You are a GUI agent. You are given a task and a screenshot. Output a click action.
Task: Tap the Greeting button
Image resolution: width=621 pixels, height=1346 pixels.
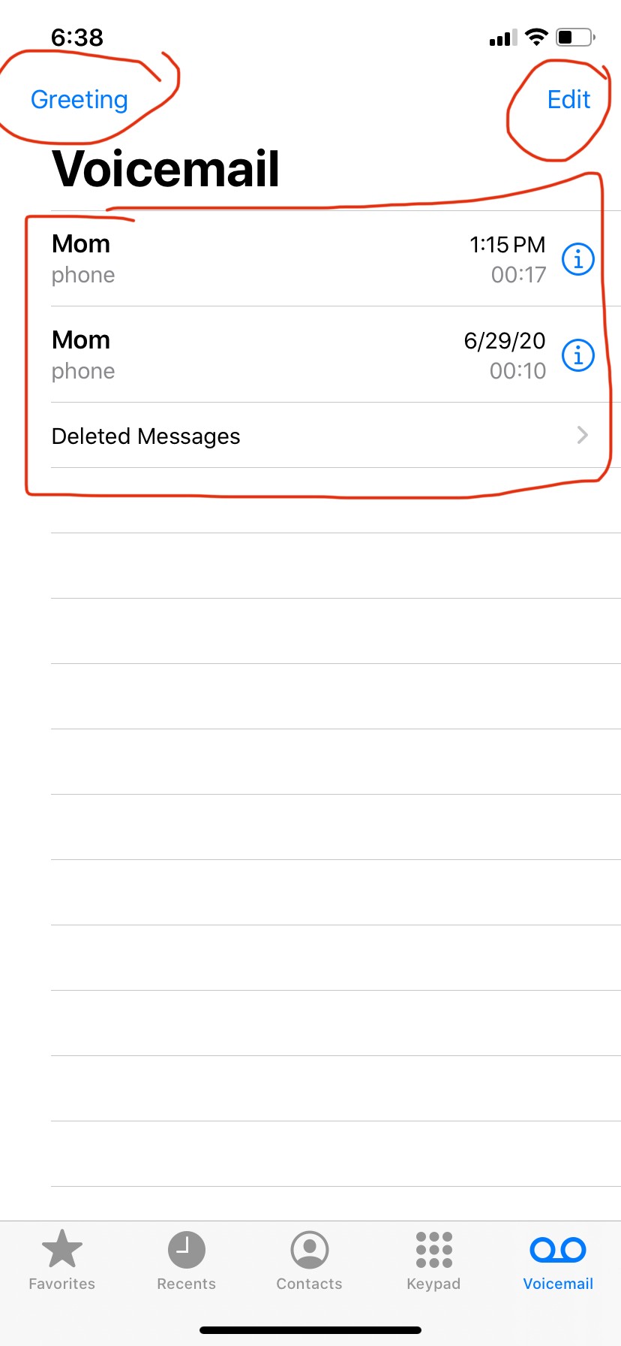pos(79,100)
